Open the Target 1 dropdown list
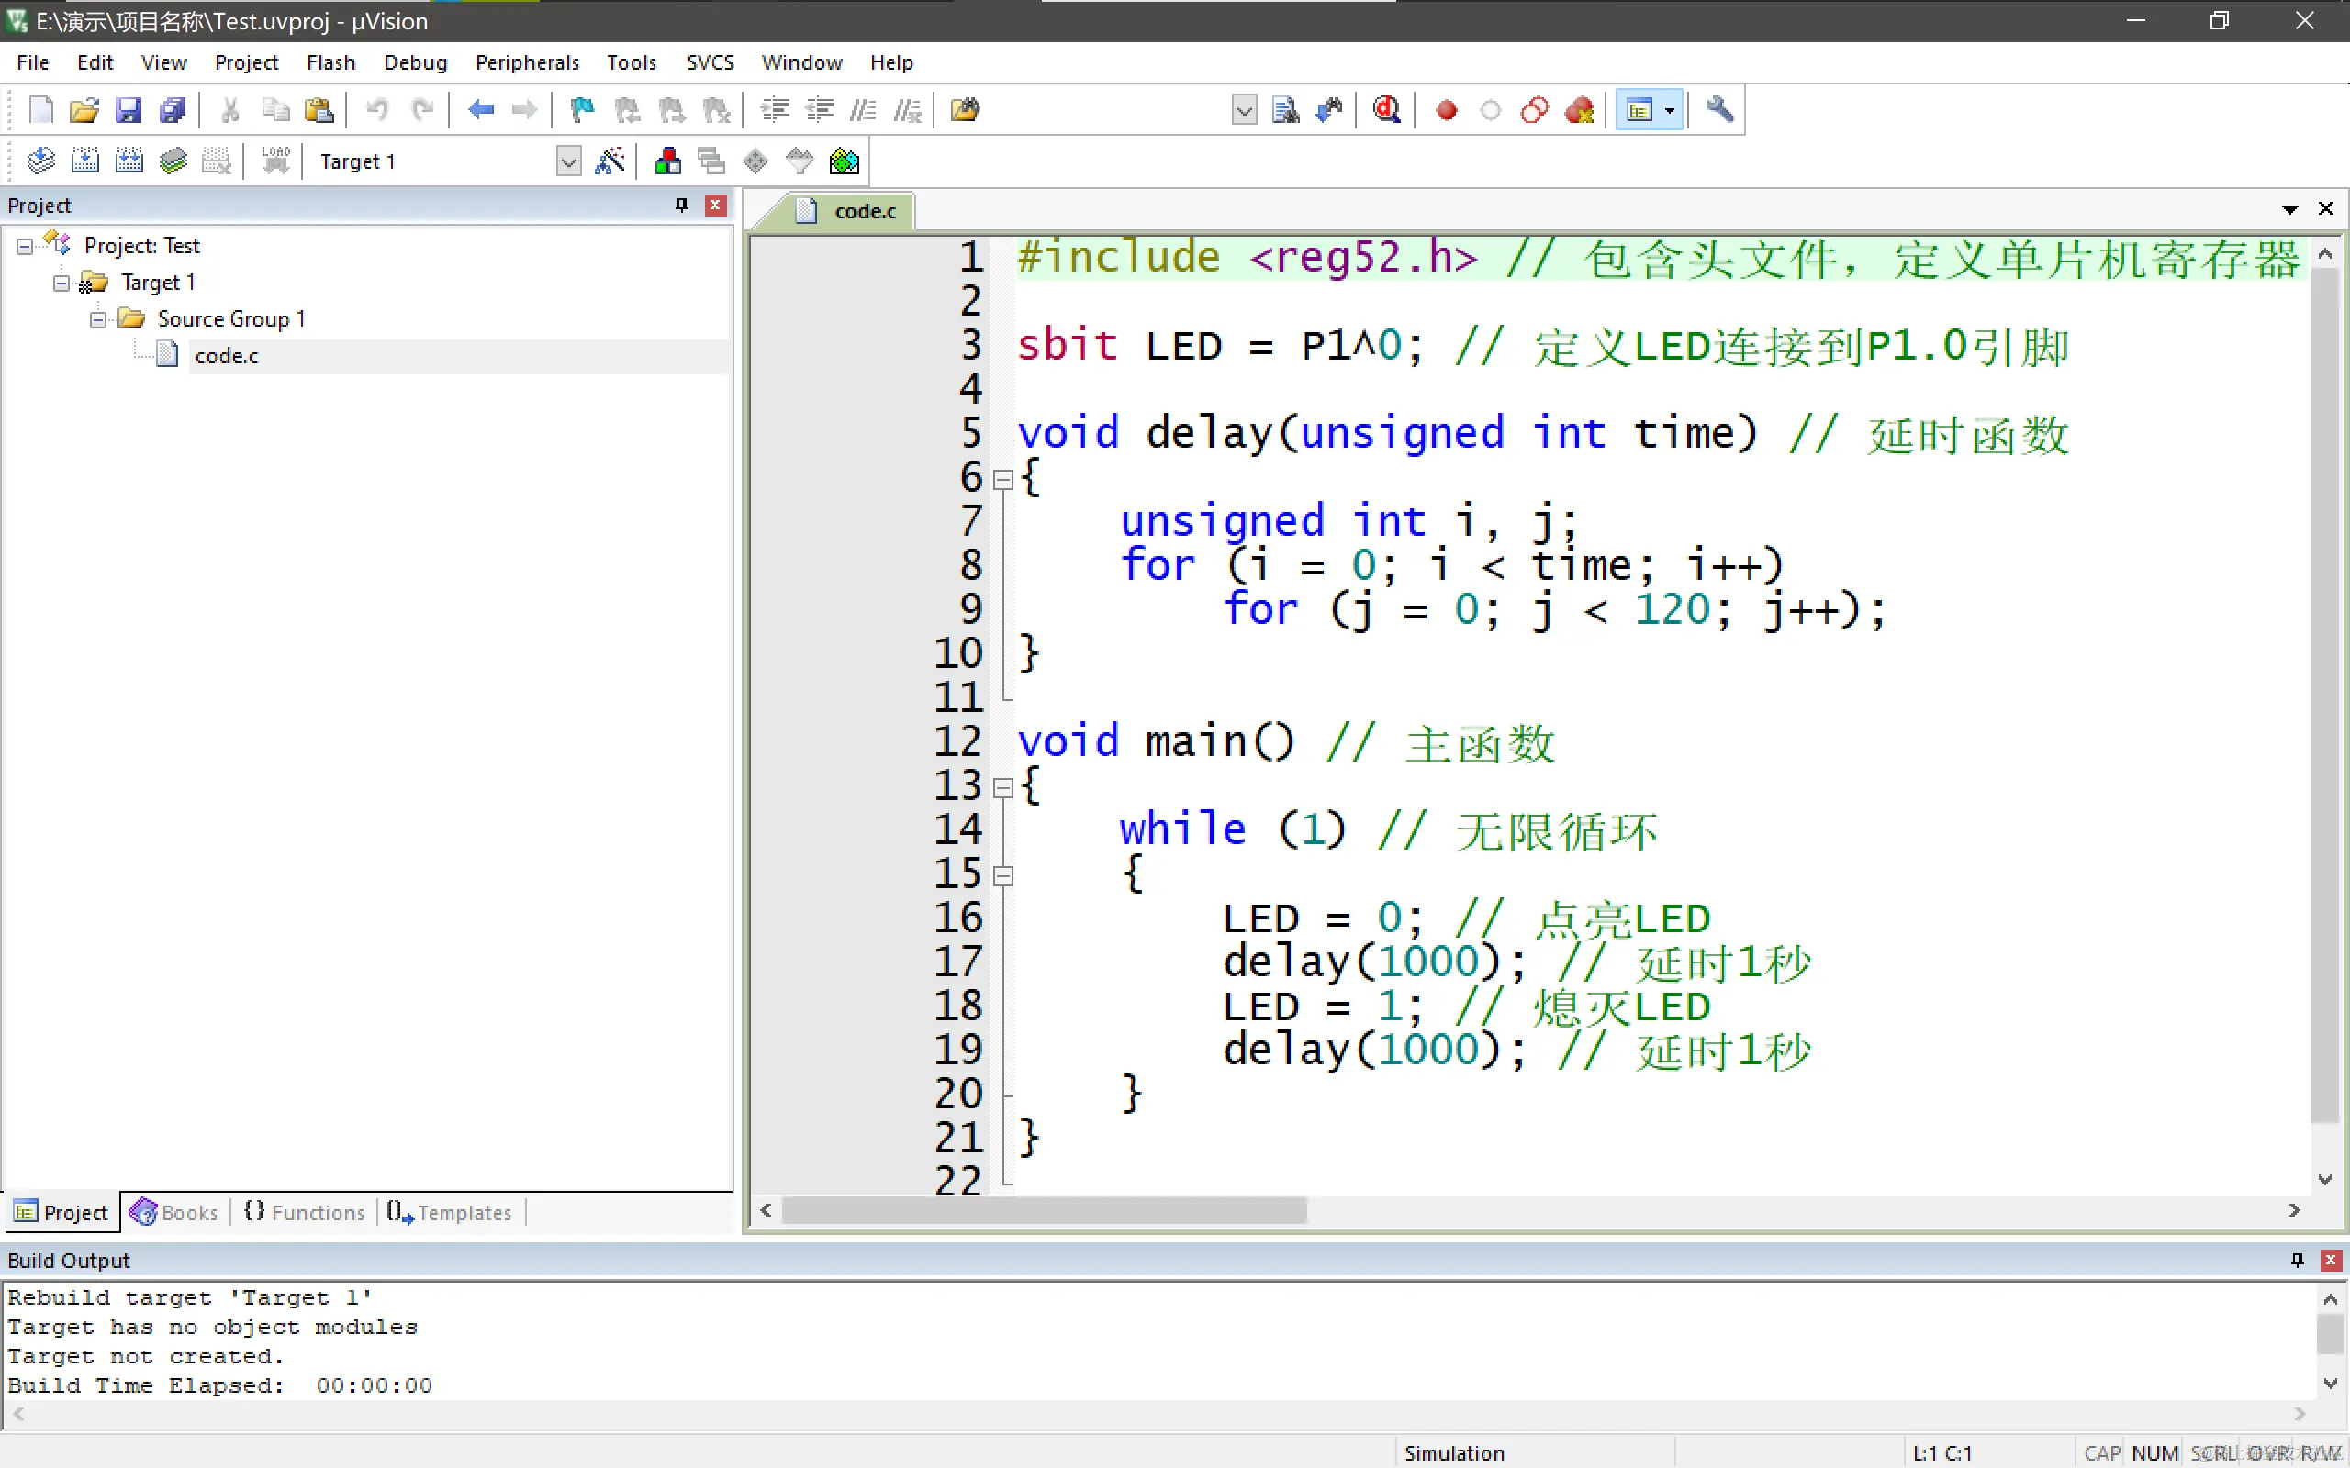This screenshot has height=1468, width=2350. [x=568, y=161]
